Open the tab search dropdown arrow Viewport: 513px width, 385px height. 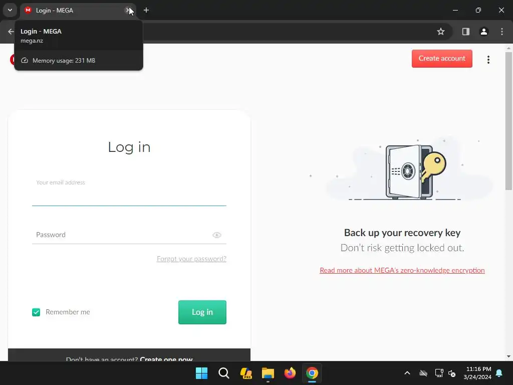pyautogui.click(x=10, y=10)
